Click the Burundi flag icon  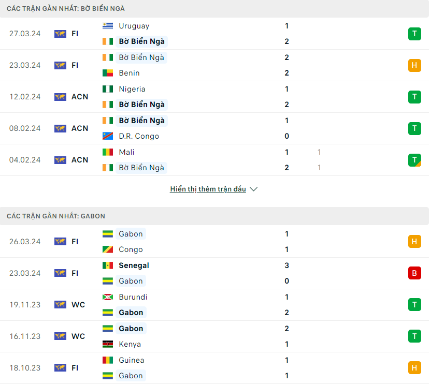tap(108, 297)
